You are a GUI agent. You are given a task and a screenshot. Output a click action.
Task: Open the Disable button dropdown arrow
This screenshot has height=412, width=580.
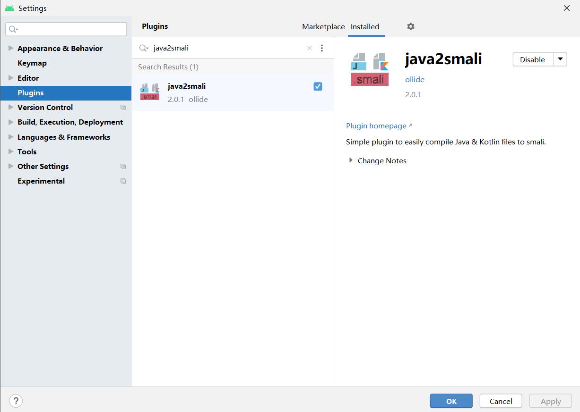tap(560, 59)
